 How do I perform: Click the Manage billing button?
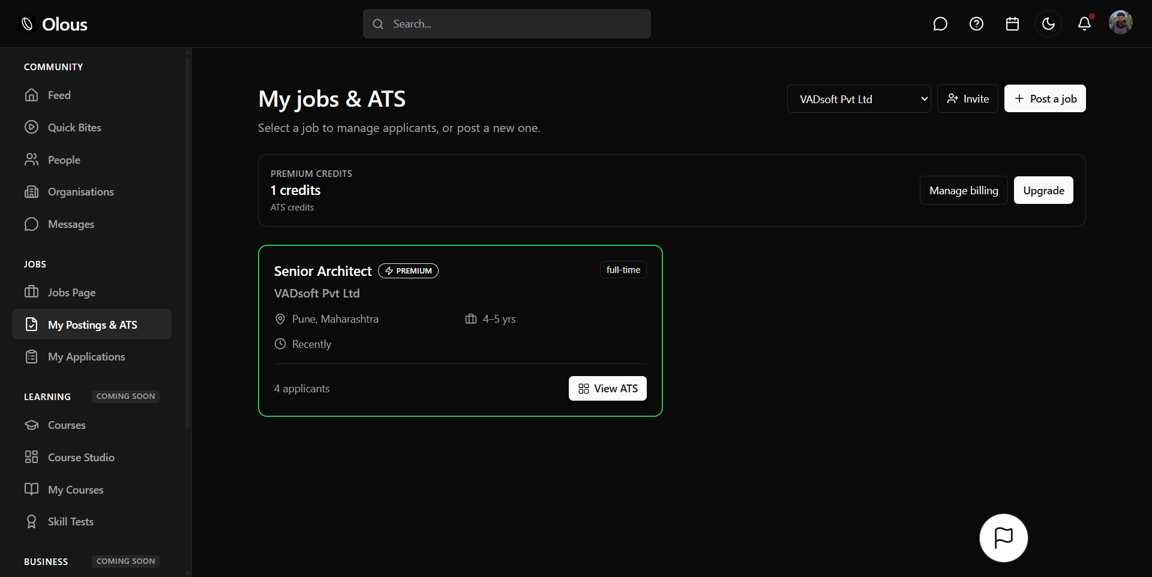(964, 191)
